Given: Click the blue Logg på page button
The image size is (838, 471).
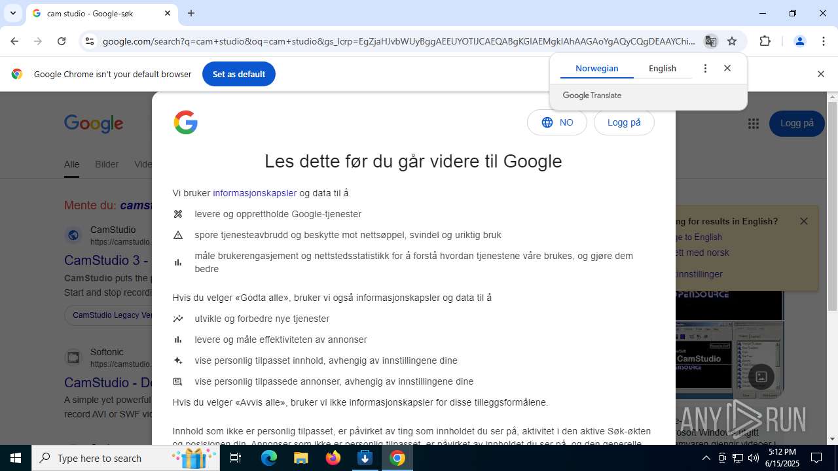Looking at the screenshot, I should [x=797, y=123].
